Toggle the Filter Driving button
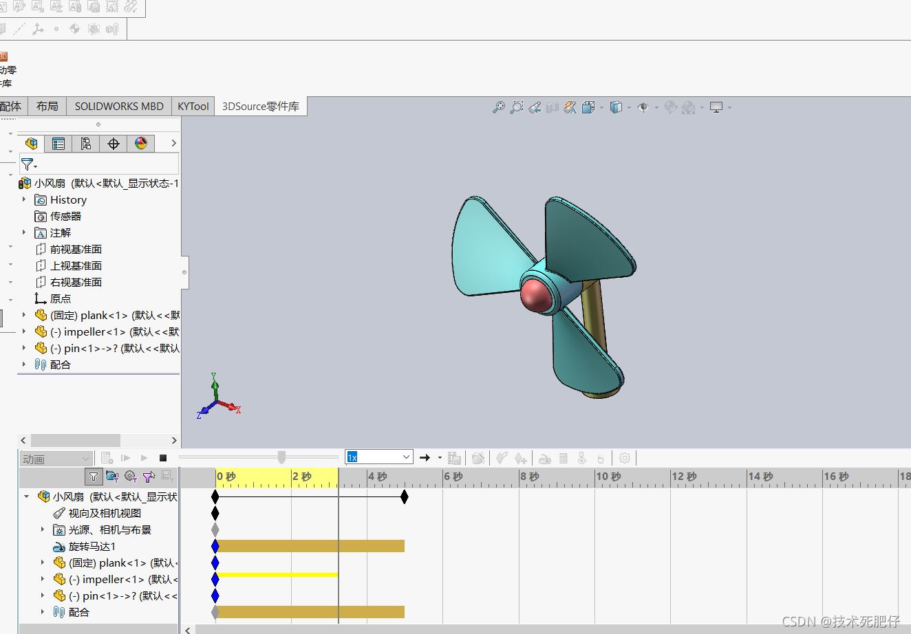The width and height of the screenshot is (911, 634). [131, 476]
